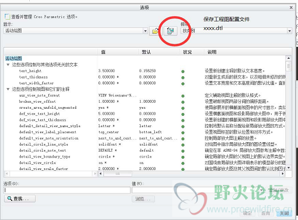Screen dimensions: 298x220
Task: Click the green status dot for broken_view_offset
Action: pyautogui.click(x=183, y=102)
